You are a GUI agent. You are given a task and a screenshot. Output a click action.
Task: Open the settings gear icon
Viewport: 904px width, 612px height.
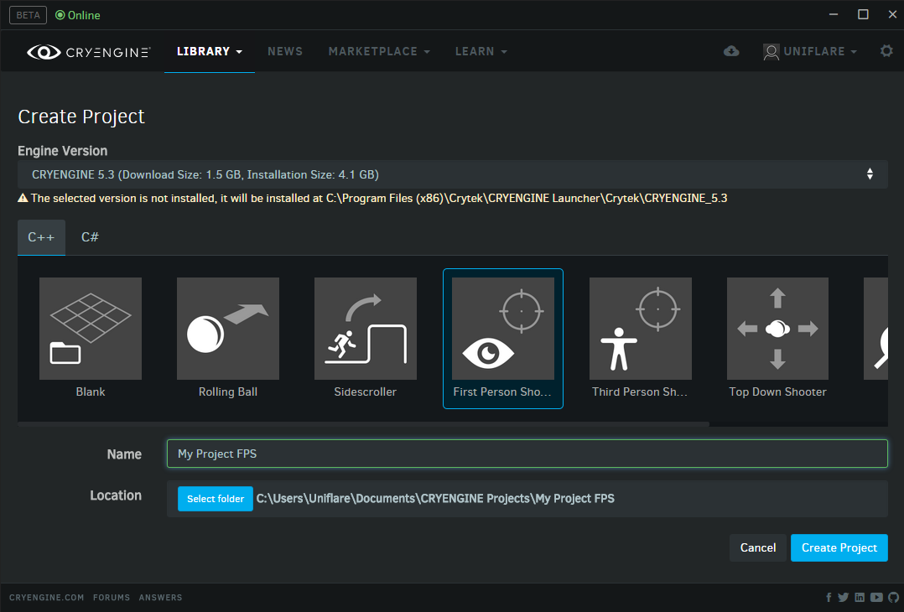[886, 51]
